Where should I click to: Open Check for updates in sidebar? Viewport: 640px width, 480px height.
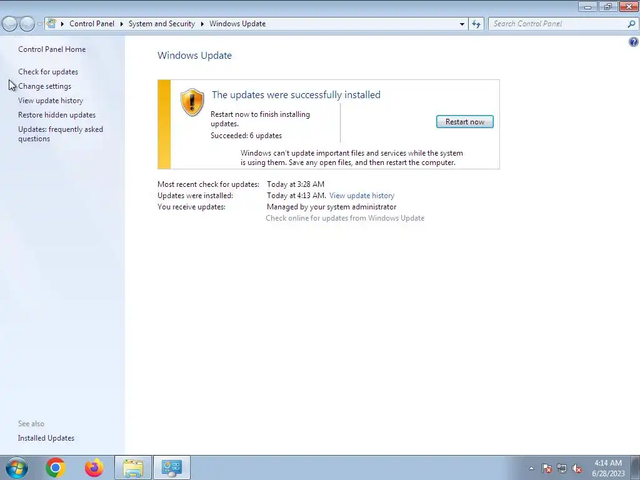coord(48,72)
